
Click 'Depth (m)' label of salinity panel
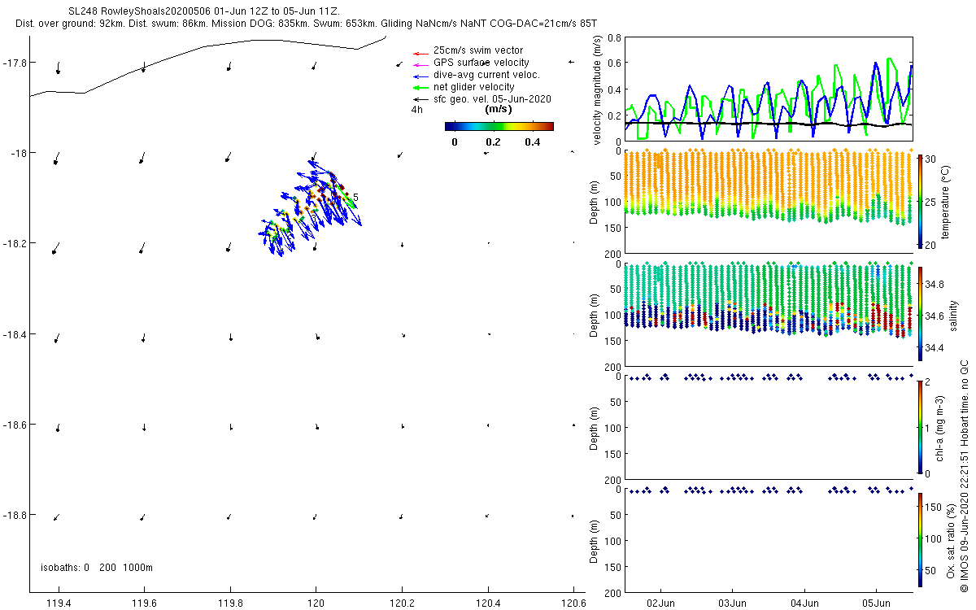[595, 315]
